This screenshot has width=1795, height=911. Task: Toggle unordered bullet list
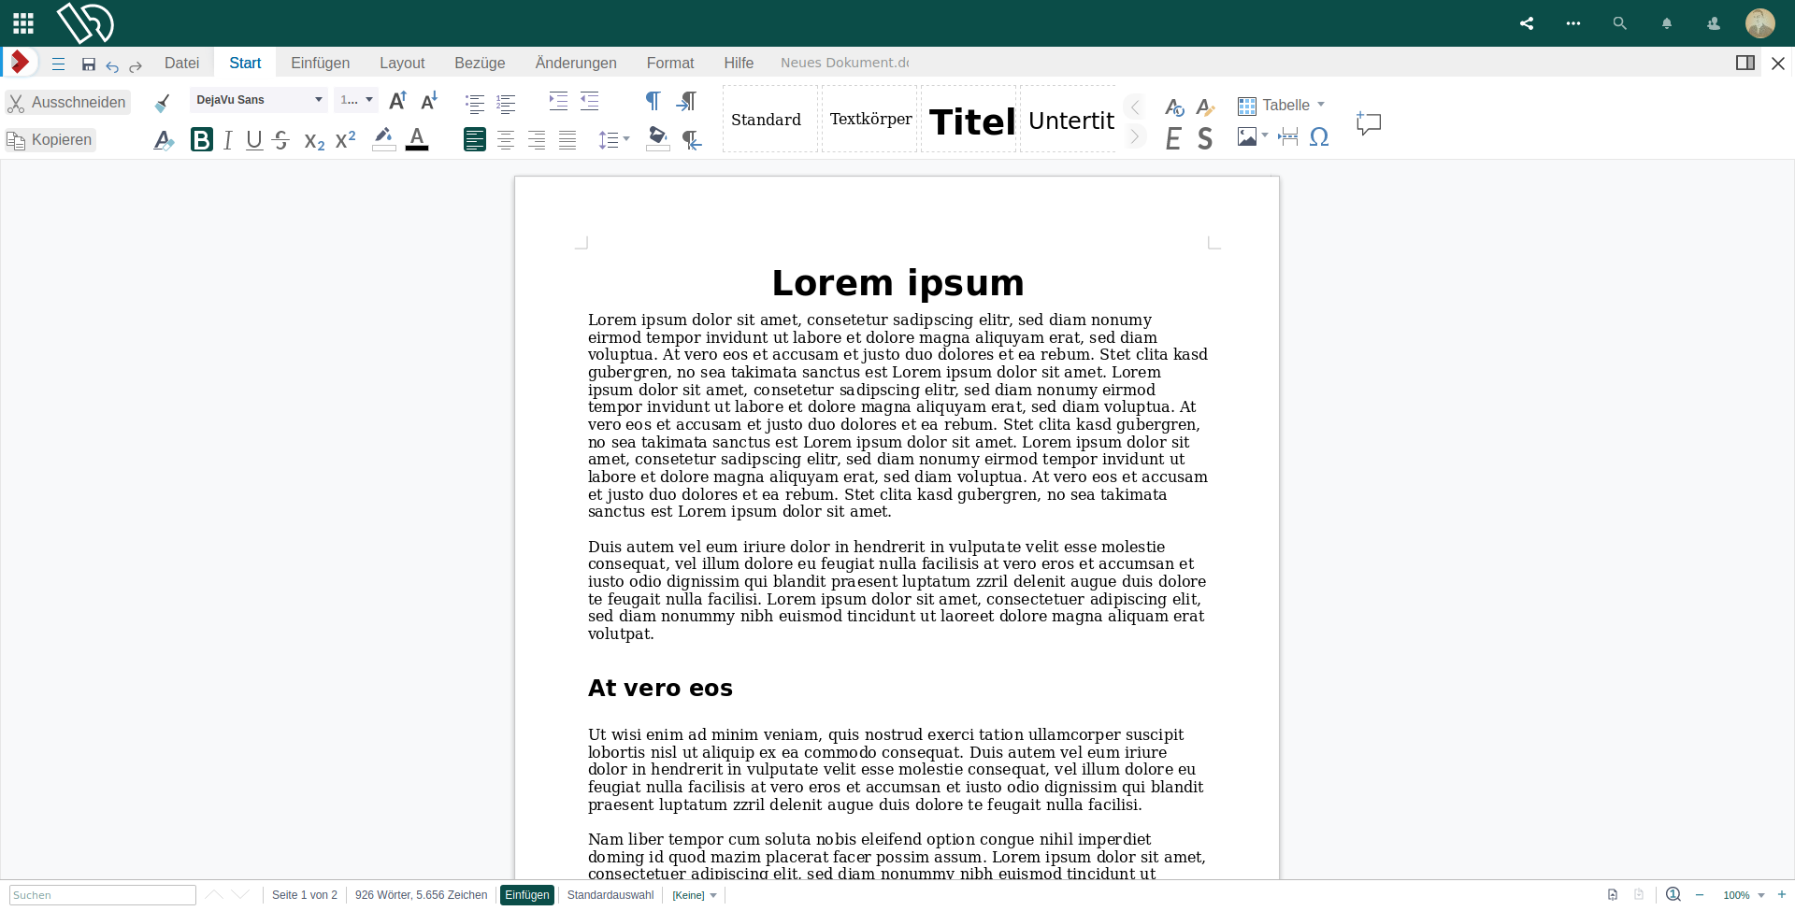475,103
